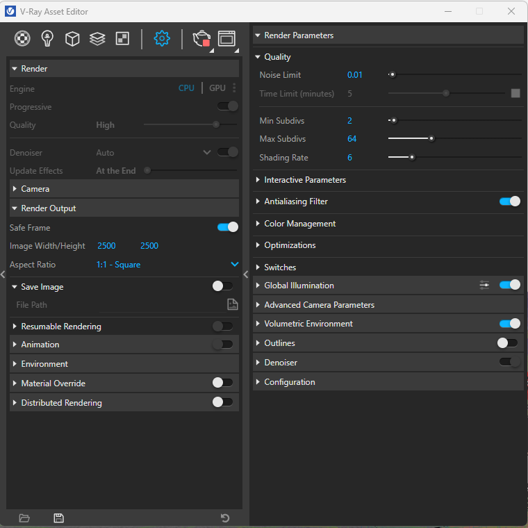Disable the Safe Frame switch
This screenshot has height=528, width=528.
228,227
